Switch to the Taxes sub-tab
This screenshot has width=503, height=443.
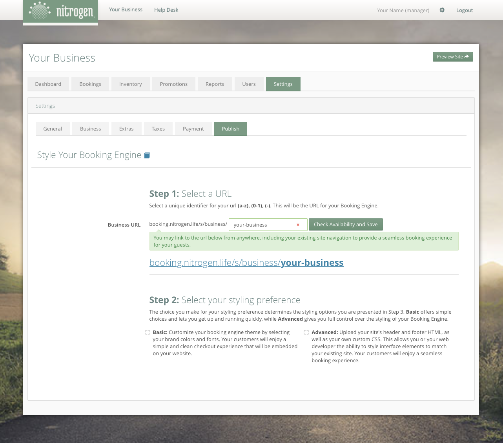coord(158,129)
